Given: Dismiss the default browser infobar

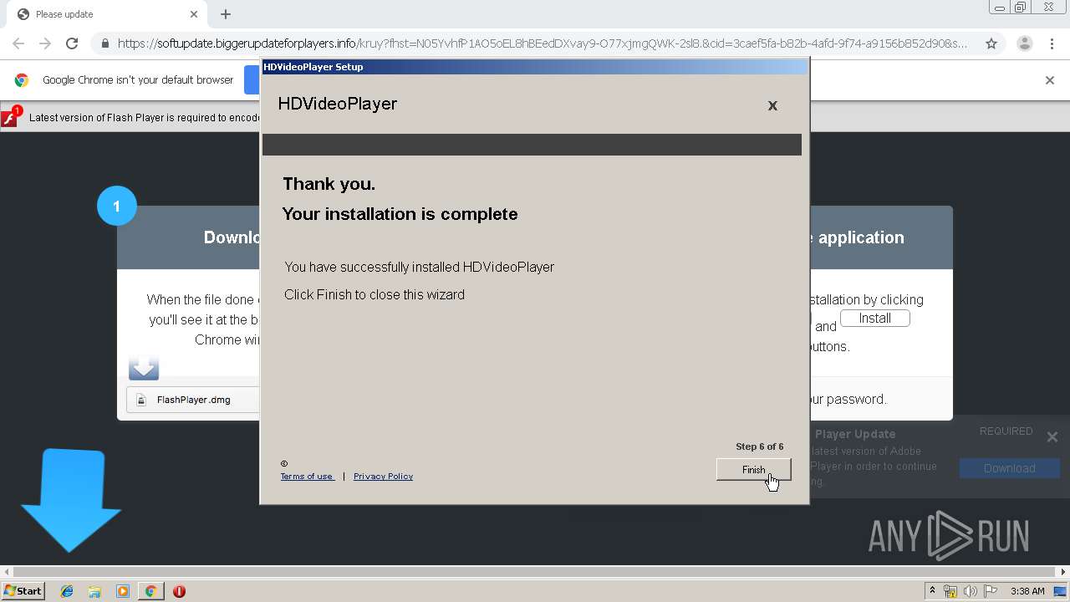Looking at the screenshot, I should tap(1050, 80).
